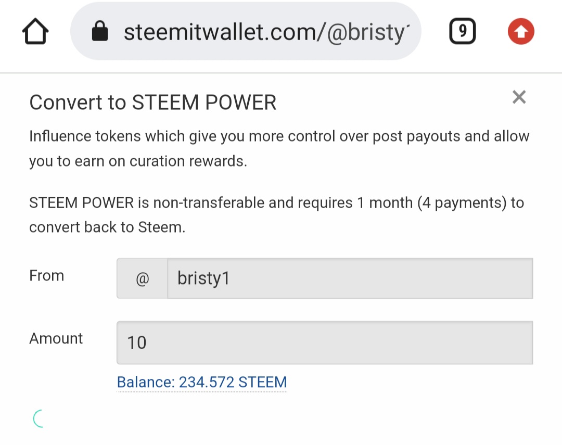
Task: Click the "Convert to STEEM POWER" heading
Action: 152,103
